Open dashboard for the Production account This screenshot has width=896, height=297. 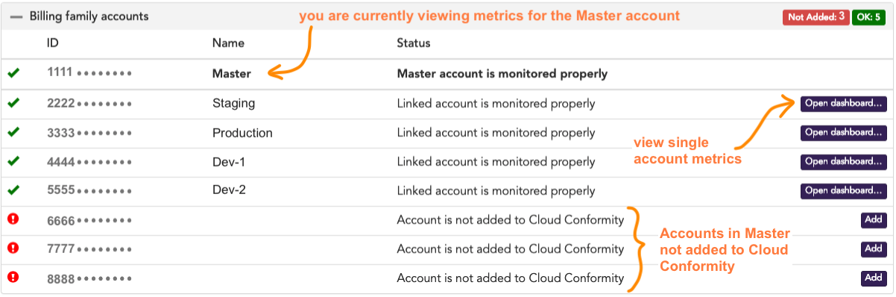844,133
